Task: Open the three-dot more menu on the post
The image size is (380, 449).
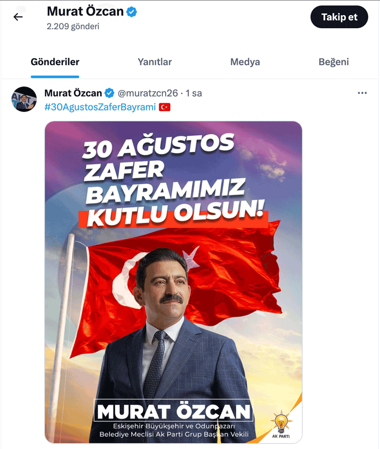Action: 362,93
